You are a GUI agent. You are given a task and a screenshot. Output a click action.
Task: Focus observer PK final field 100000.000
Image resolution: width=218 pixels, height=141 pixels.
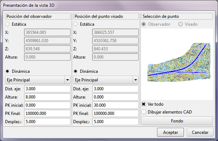click(x=47, y=113)
